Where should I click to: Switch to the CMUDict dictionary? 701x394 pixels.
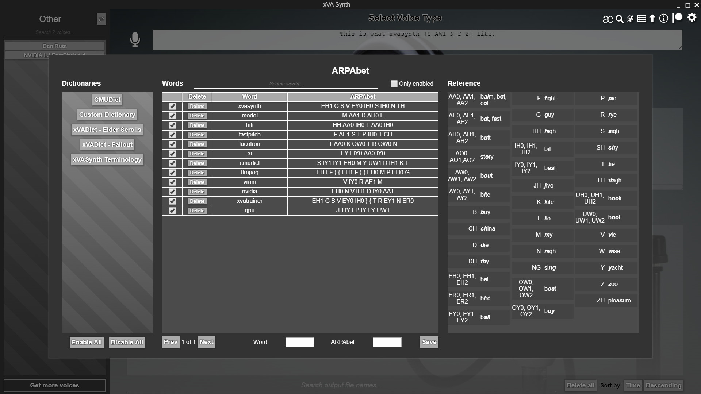click(x=107, y=99)
